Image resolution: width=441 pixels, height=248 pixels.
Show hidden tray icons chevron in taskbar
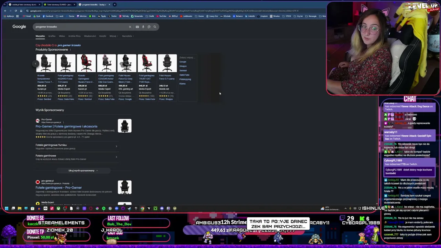coord(346,208)
